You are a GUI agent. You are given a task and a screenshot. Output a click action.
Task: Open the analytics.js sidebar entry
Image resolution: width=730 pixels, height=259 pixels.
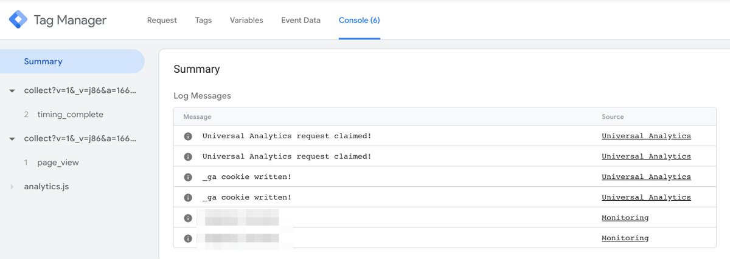[46, 187]
